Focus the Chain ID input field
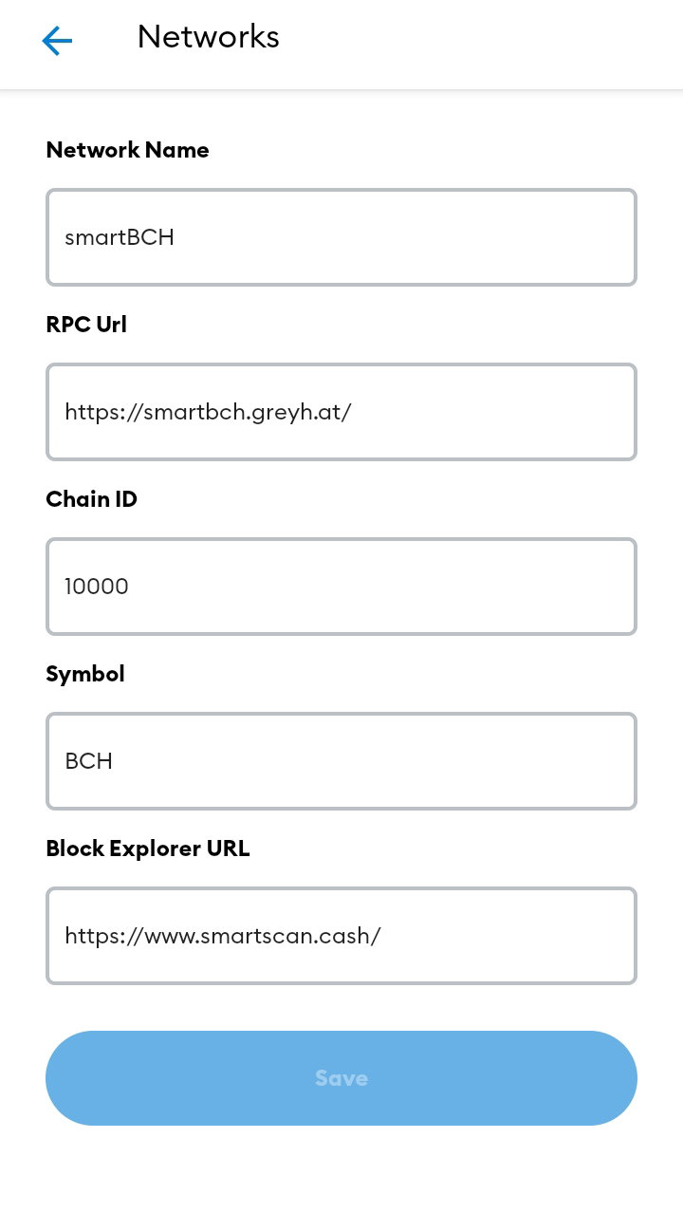Image resolution: width=683 pixels, height=1231 pixels. [341, 587]
